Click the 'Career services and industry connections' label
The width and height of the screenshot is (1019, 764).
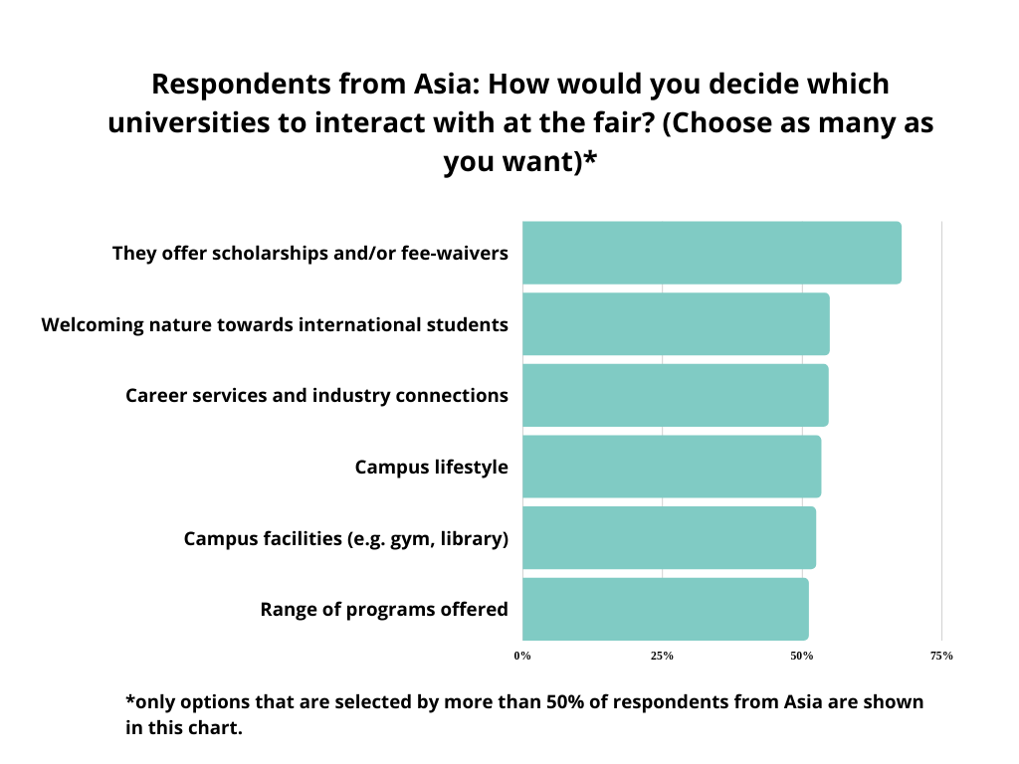click(316, 396)
